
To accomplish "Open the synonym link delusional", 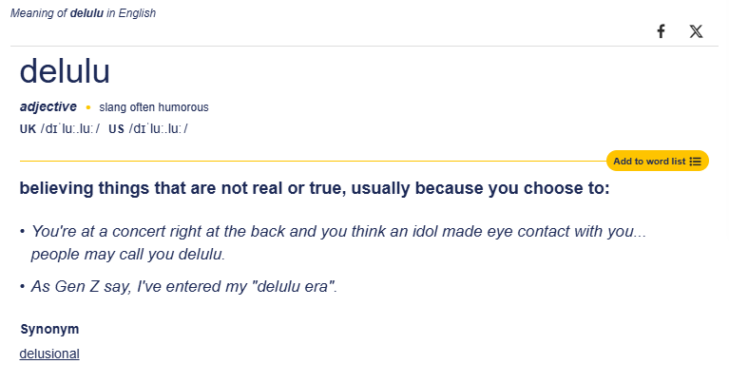I will [x=49, y=354].
